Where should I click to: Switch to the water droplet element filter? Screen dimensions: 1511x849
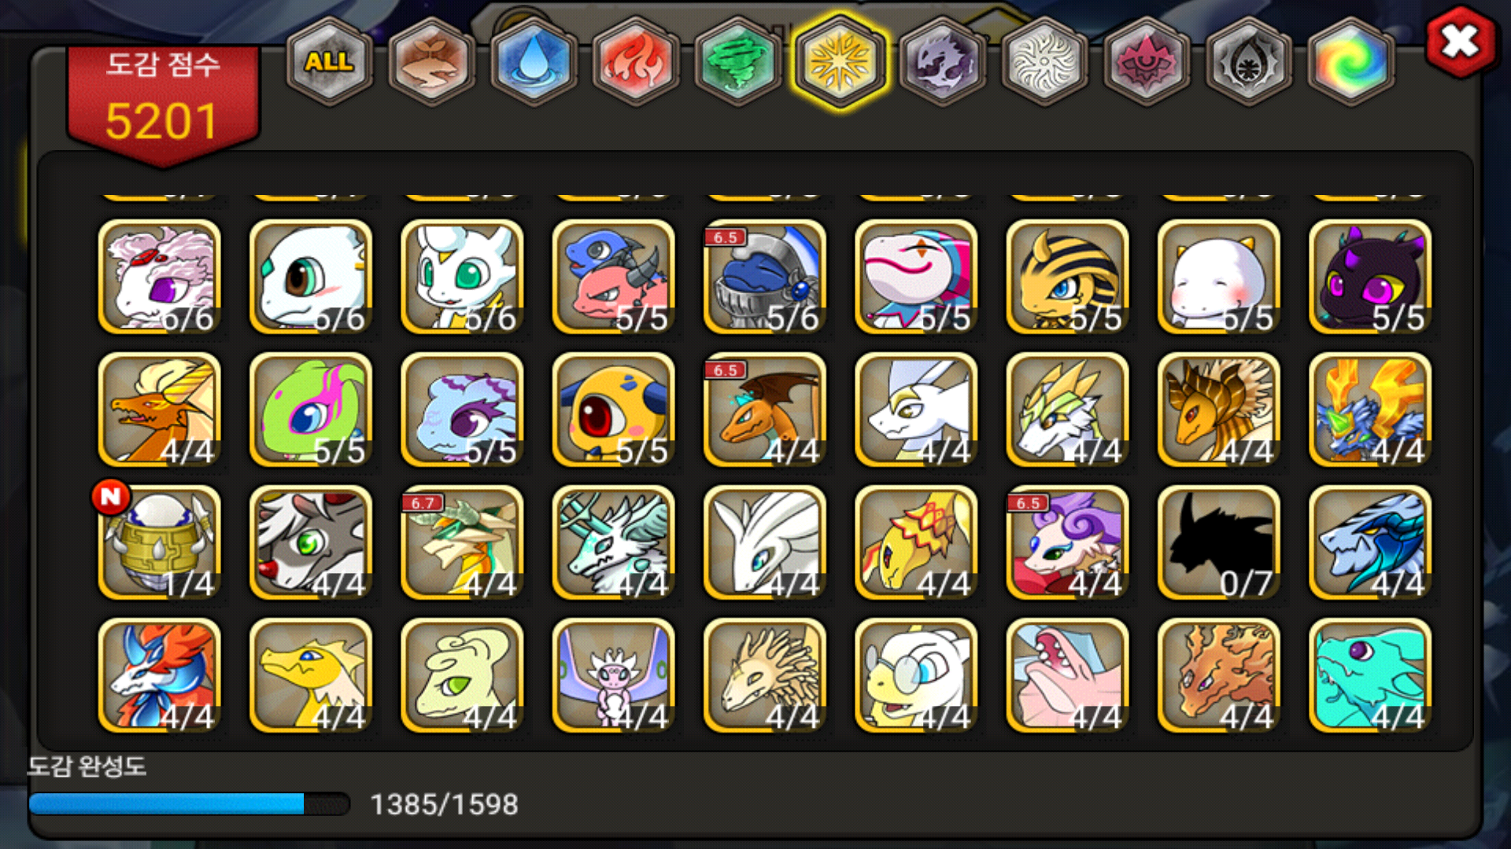tap(534, 61)
